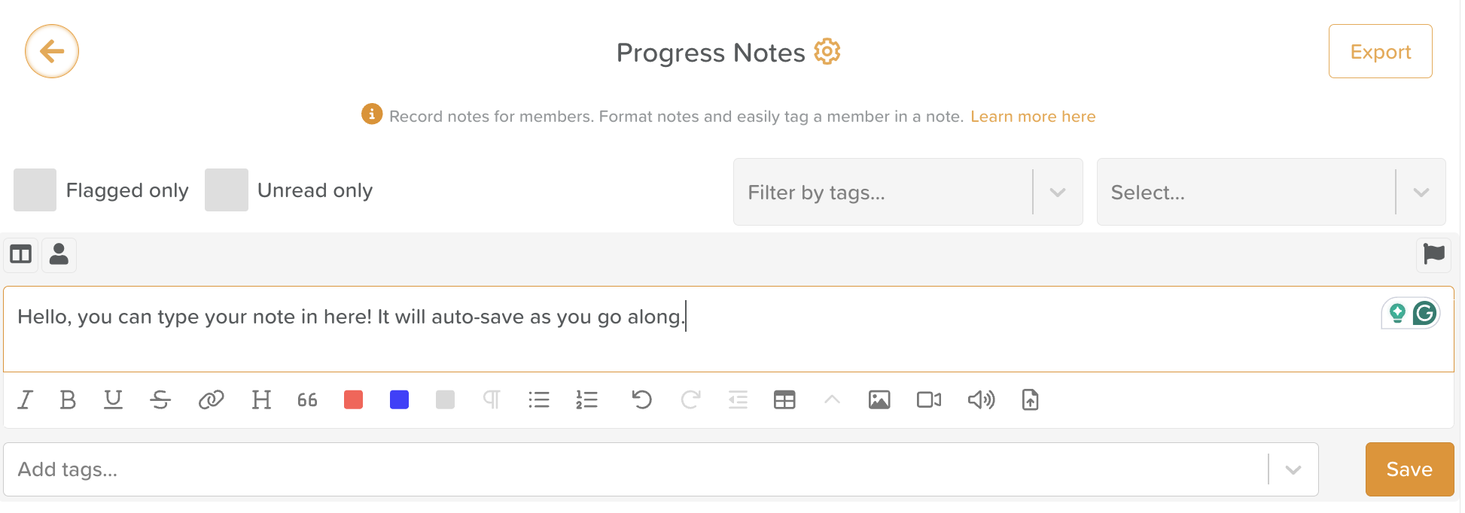Insert an image into the note
This screenshot has height=513, width=1465.
coord(879,399)
